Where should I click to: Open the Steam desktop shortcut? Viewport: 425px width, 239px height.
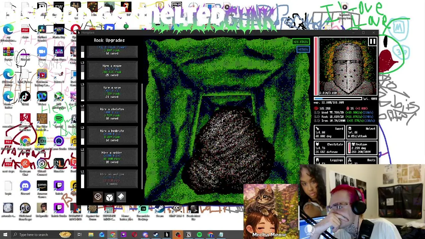click(160, 211)
